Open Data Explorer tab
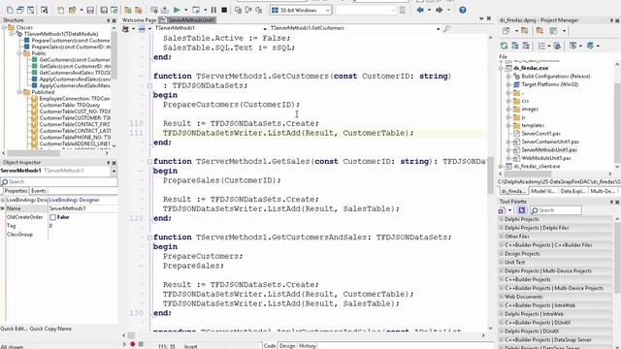Screen dimensions: 621x349 coord(572,191)
